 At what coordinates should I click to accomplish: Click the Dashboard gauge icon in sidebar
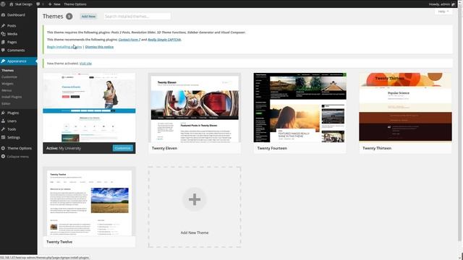pos(3,14)
